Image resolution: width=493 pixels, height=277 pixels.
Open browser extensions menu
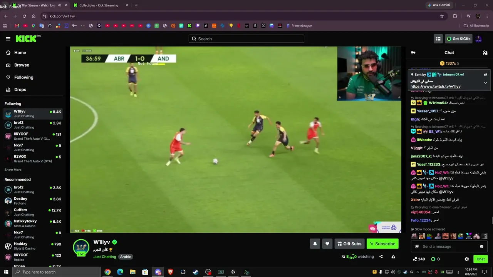click(455, 16)
